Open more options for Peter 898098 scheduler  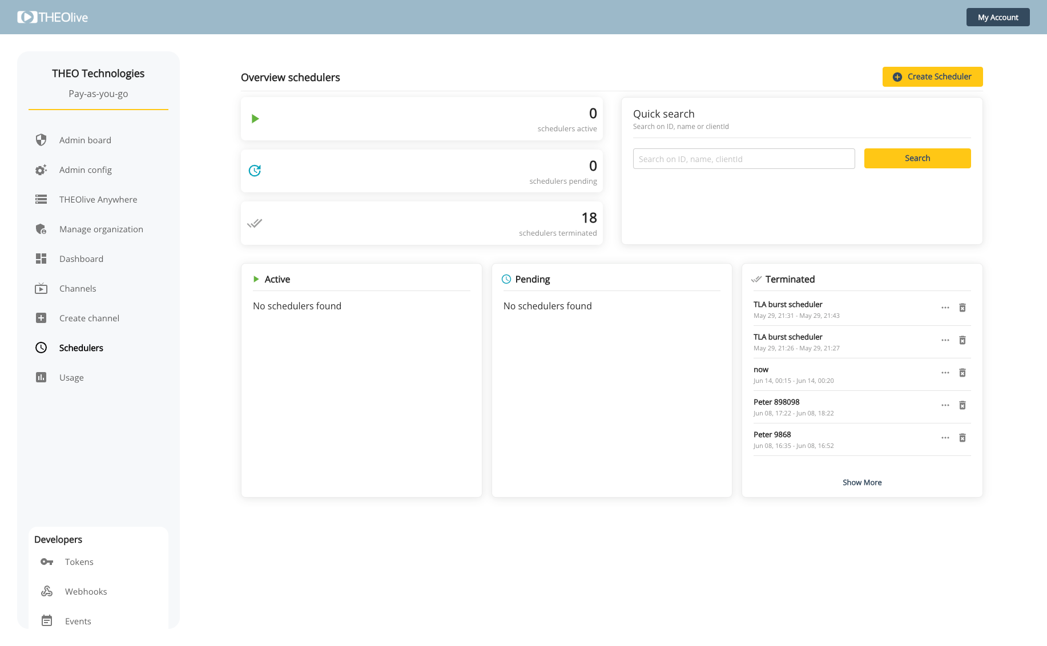pyautogui.click(x=945, y=405)
